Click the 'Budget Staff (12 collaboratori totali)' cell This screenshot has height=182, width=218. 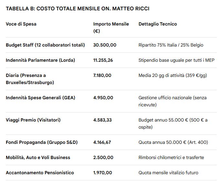coord(45,45)
